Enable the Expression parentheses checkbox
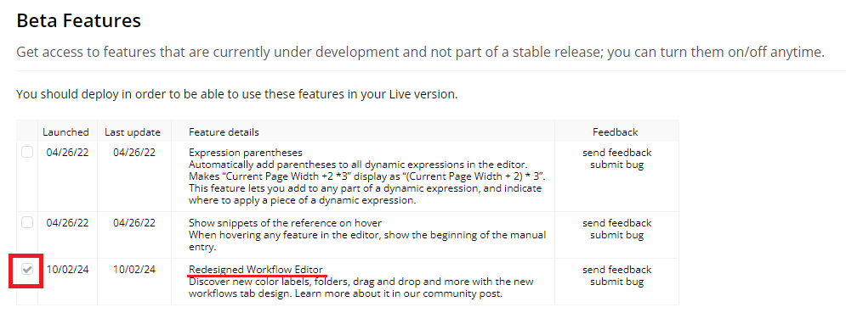 click(x=27, y=153)
